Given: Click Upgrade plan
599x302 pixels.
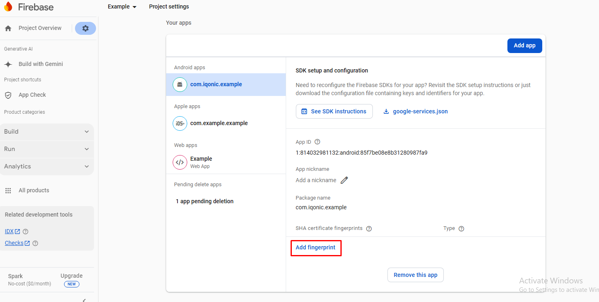Looking at the screenshot, I should point(71,276).
